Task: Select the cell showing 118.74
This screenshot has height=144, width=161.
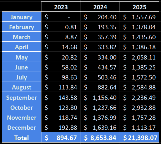Action: [x=61, y=117]
